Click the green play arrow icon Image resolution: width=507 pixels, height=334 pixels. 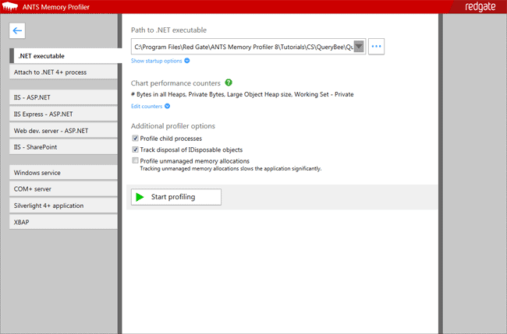coord(140,197)
